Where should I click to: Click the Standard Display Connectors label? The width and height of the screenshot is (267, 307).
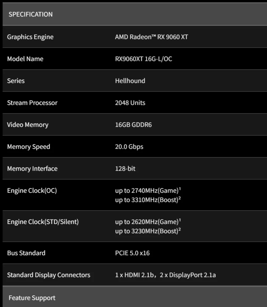[x=48, y=275]
